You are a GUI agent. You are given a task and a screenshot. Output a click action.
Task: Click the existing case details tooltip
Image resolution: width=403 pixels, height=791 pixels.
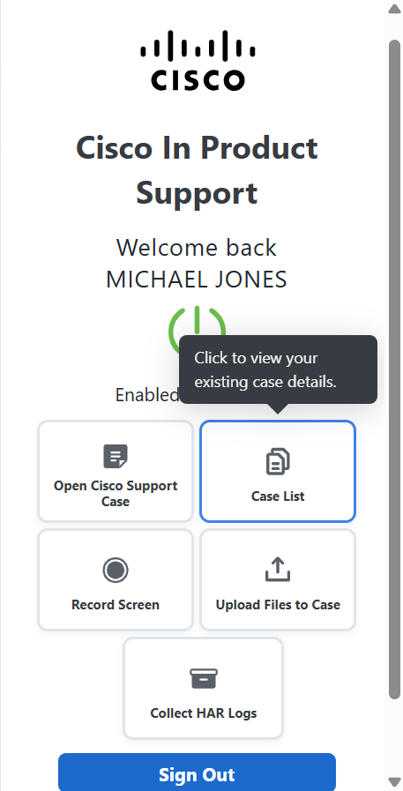click(x=279, y=369)
